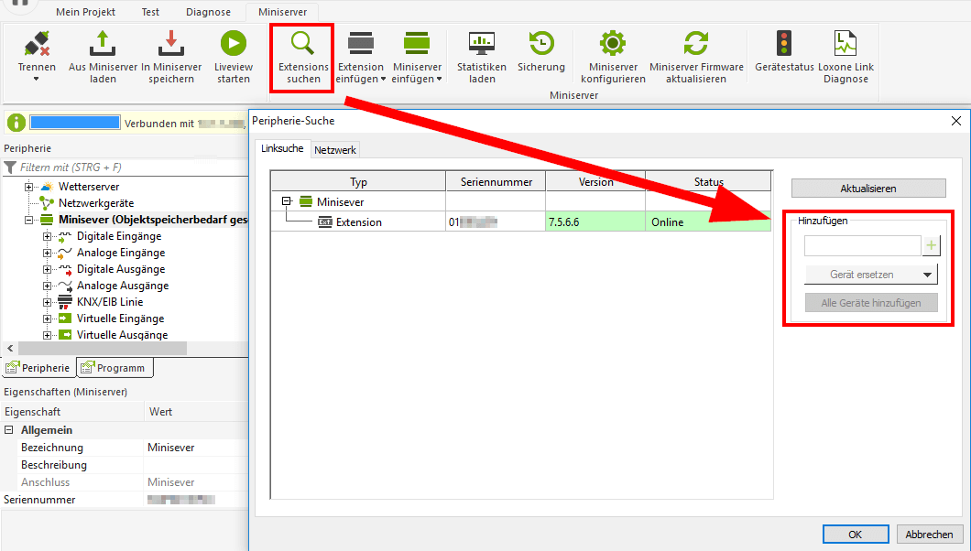Image resolution: width=971 pixels, height=551 pixels.
Task: Expand the KNX/EIB Linie node
Action: point(47,302)
